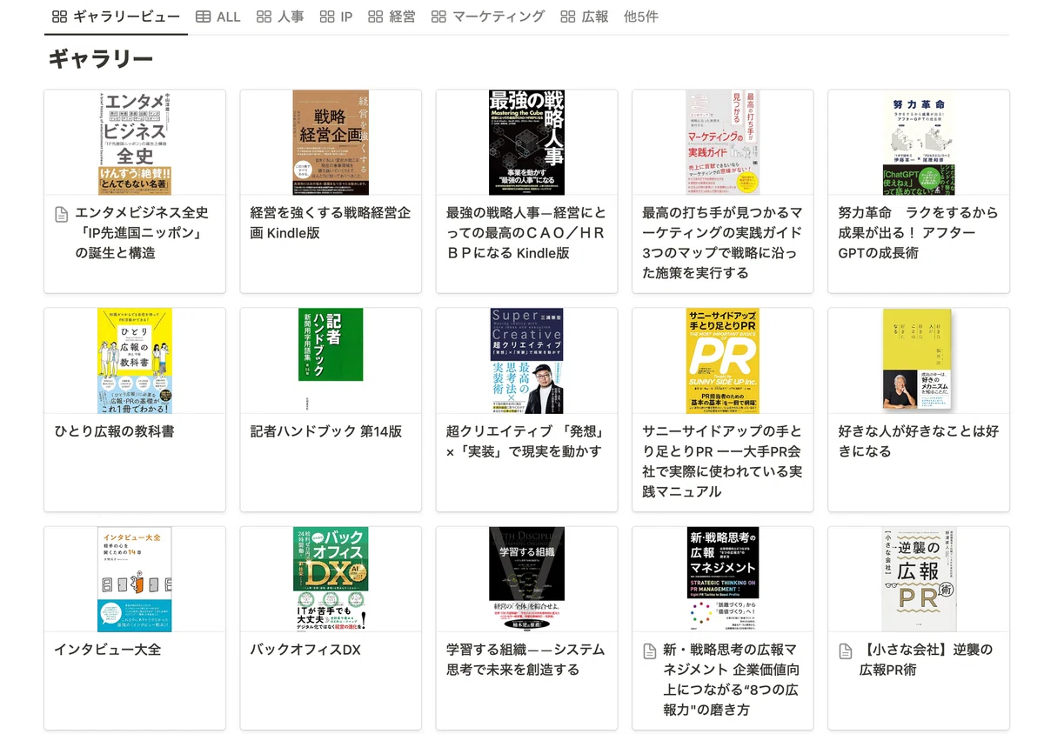The width and height of the screenshot is (1044, 734).
Task: Click the table icon beside ALL
Action: 203,17
